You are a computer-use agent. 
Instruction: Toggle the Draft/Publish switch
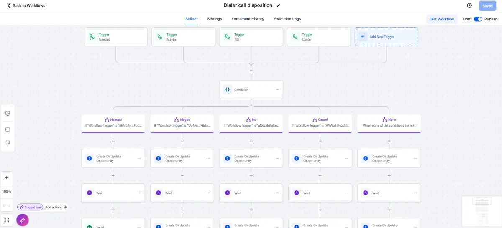tap(478, 19)
